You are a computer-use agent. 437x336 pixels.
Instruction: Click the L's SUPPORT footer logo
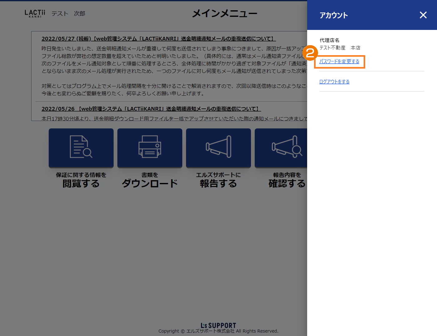(x=218, y=325)
